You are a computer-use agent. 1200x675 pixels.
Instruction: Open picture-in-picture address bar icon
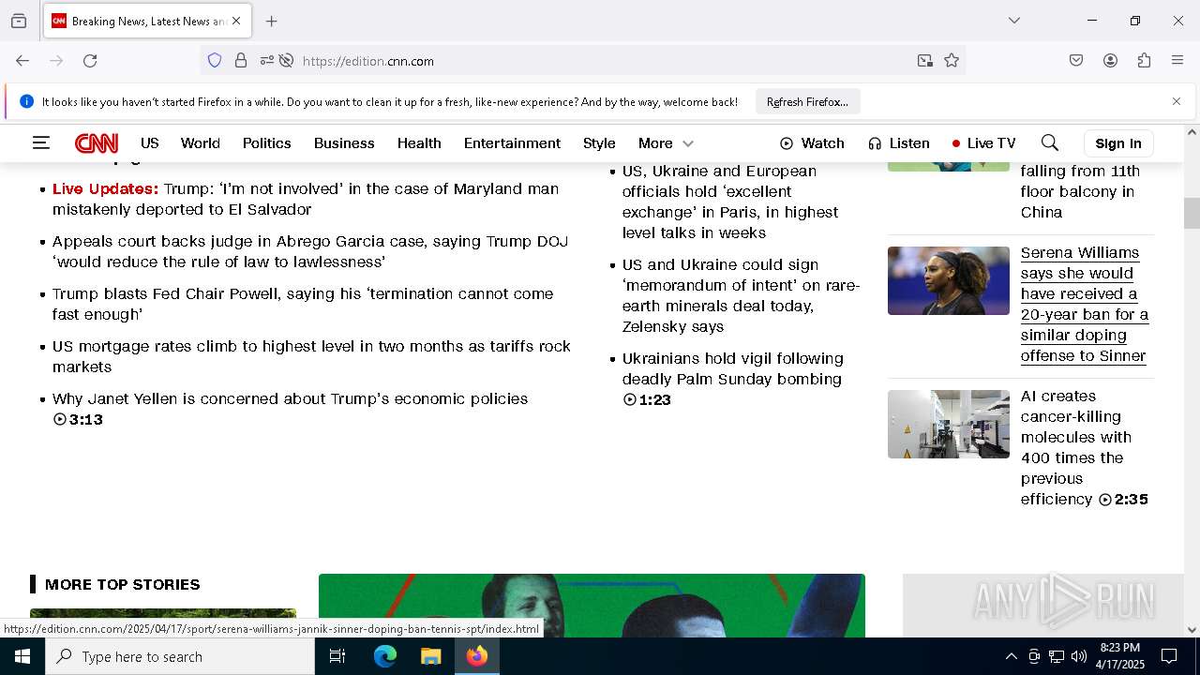point(925,61)
